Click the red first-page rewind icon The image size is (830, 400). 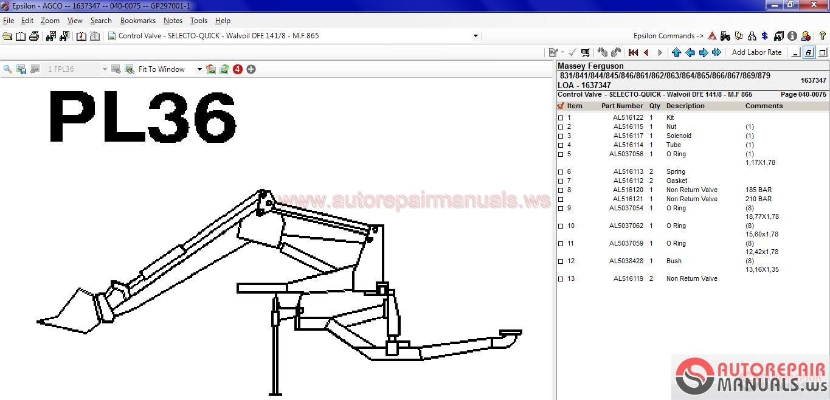coord(633,53)
